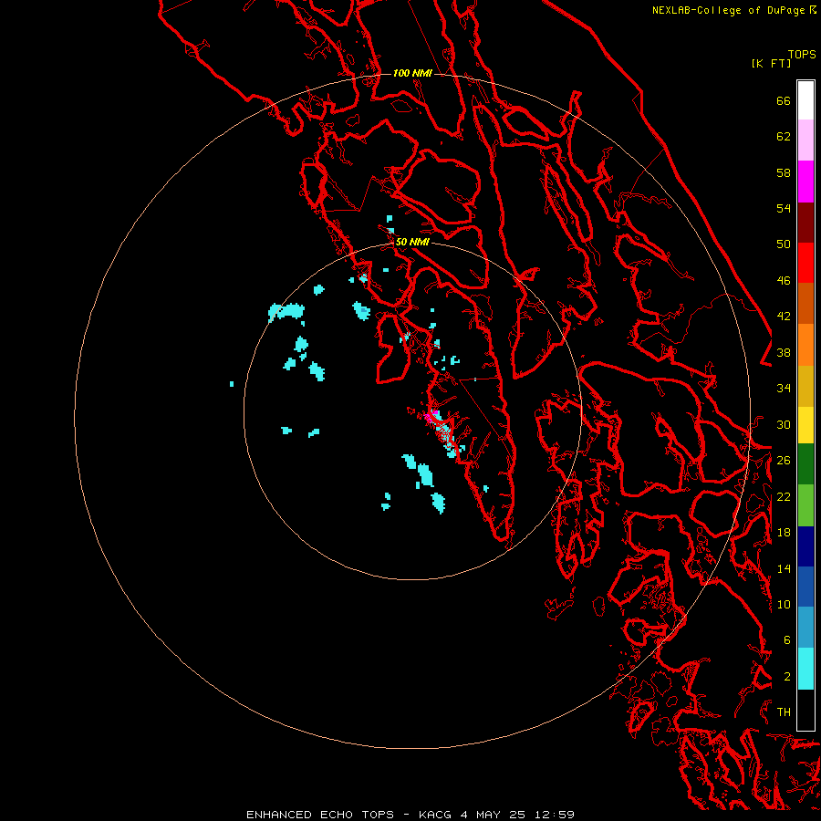Click the black TH legend swatch
The height and width of the screenshot is (821, 821).
tap(805, 710)
